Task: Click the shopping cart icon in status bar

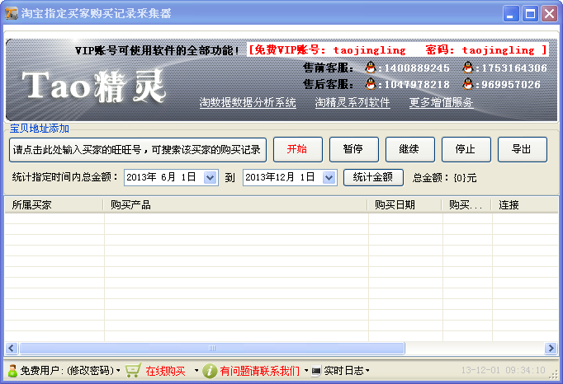Action: click(x=133, y=370)
